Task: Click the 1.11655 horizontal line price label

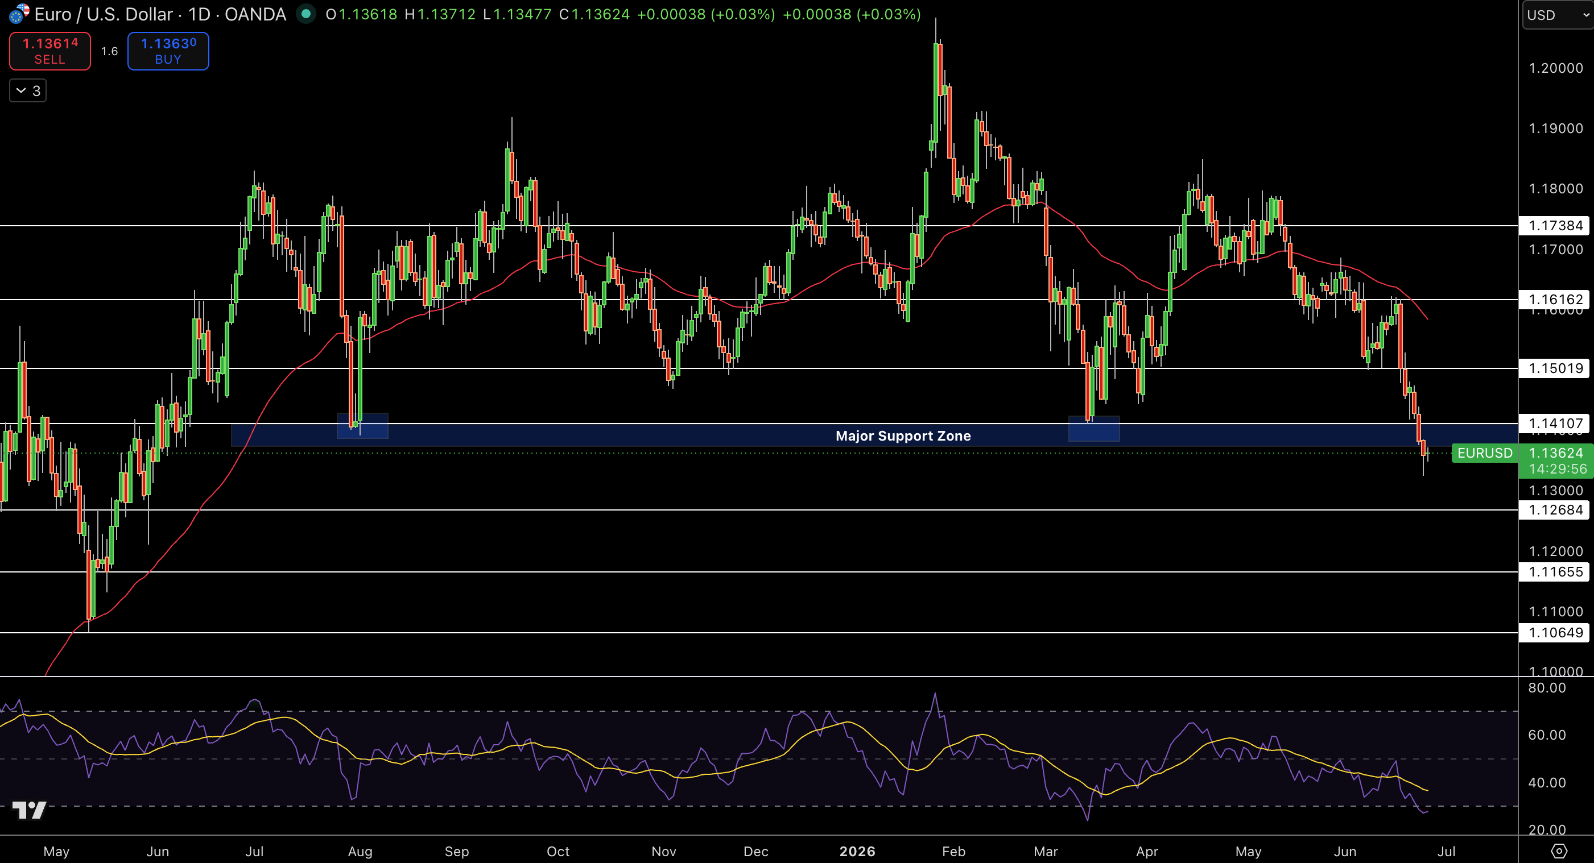Action: (1555, 572)
